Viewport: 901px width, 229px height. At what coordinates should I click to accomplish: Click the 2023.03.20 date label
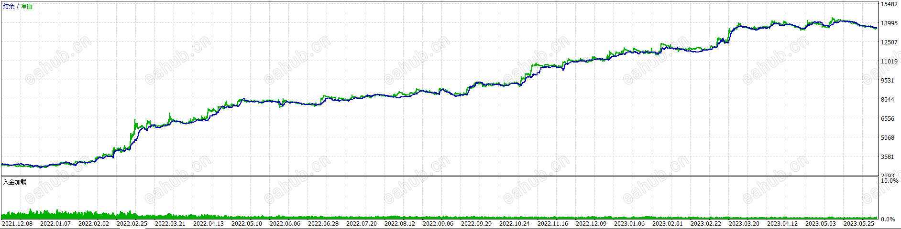point(744,224)
